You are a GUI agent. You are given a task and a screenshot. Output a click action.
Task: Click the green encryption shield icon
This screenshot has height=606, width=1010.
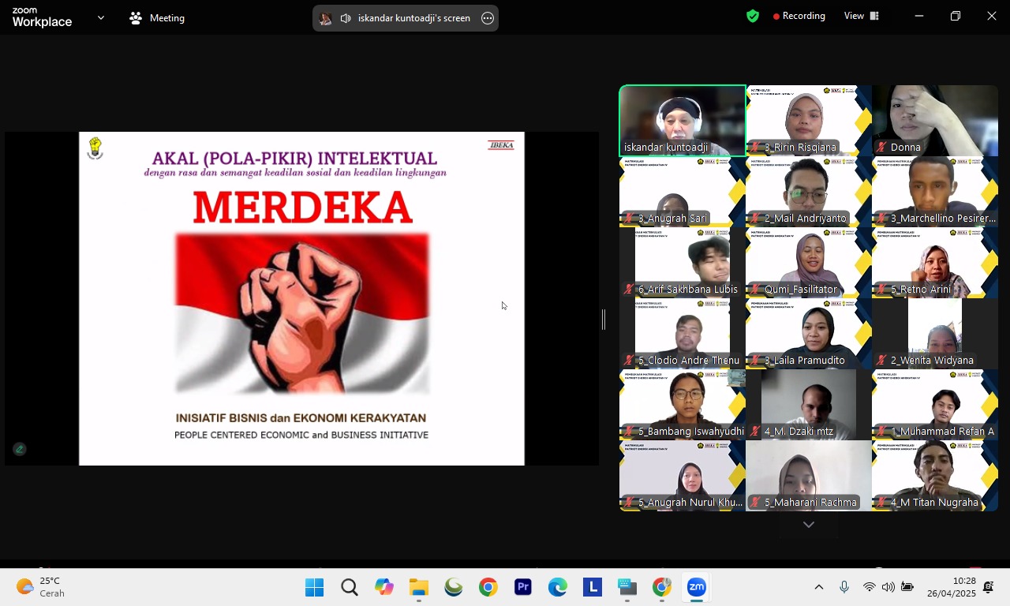click(753, 16)
